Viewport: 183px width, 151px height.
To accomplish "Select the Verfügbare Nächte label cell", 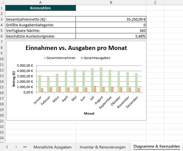I will [41, 30].
